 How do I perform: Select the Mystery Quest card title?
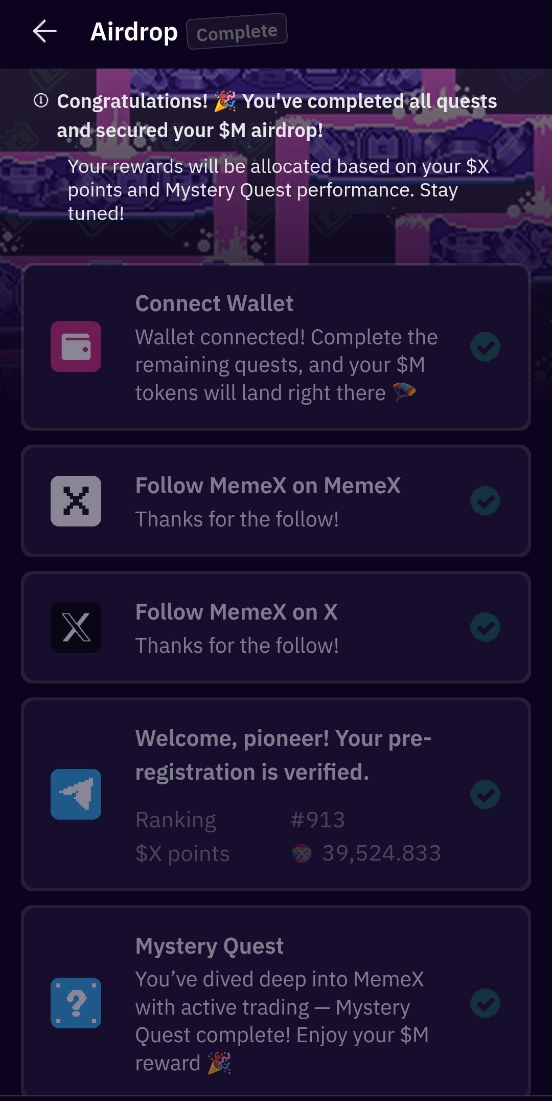[x=210, y=946]
